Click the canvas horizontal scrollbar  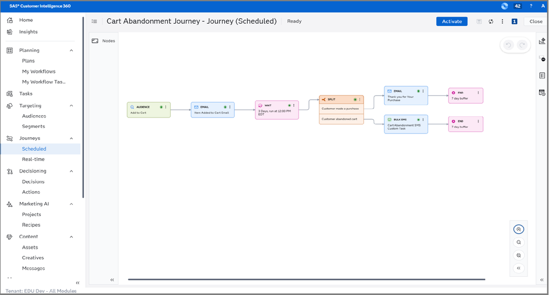[306, 280]
